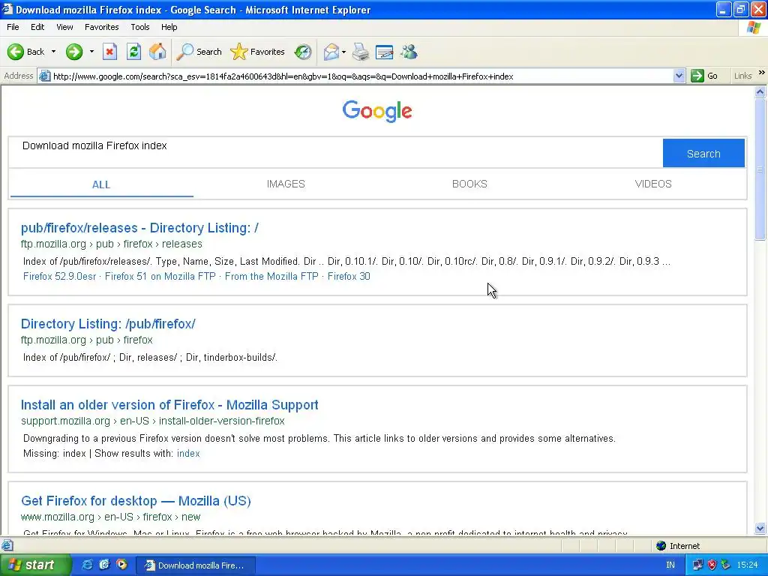Screen dimensions: 768x576
Task: Open the Favorites menu
Action: pos(101,27)
